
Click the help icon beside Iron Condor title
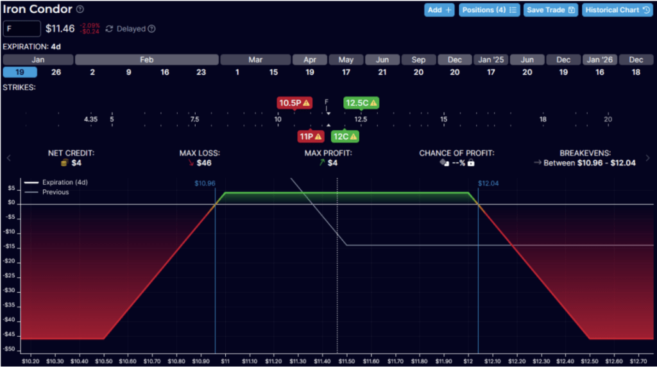(x=80, y=10)
